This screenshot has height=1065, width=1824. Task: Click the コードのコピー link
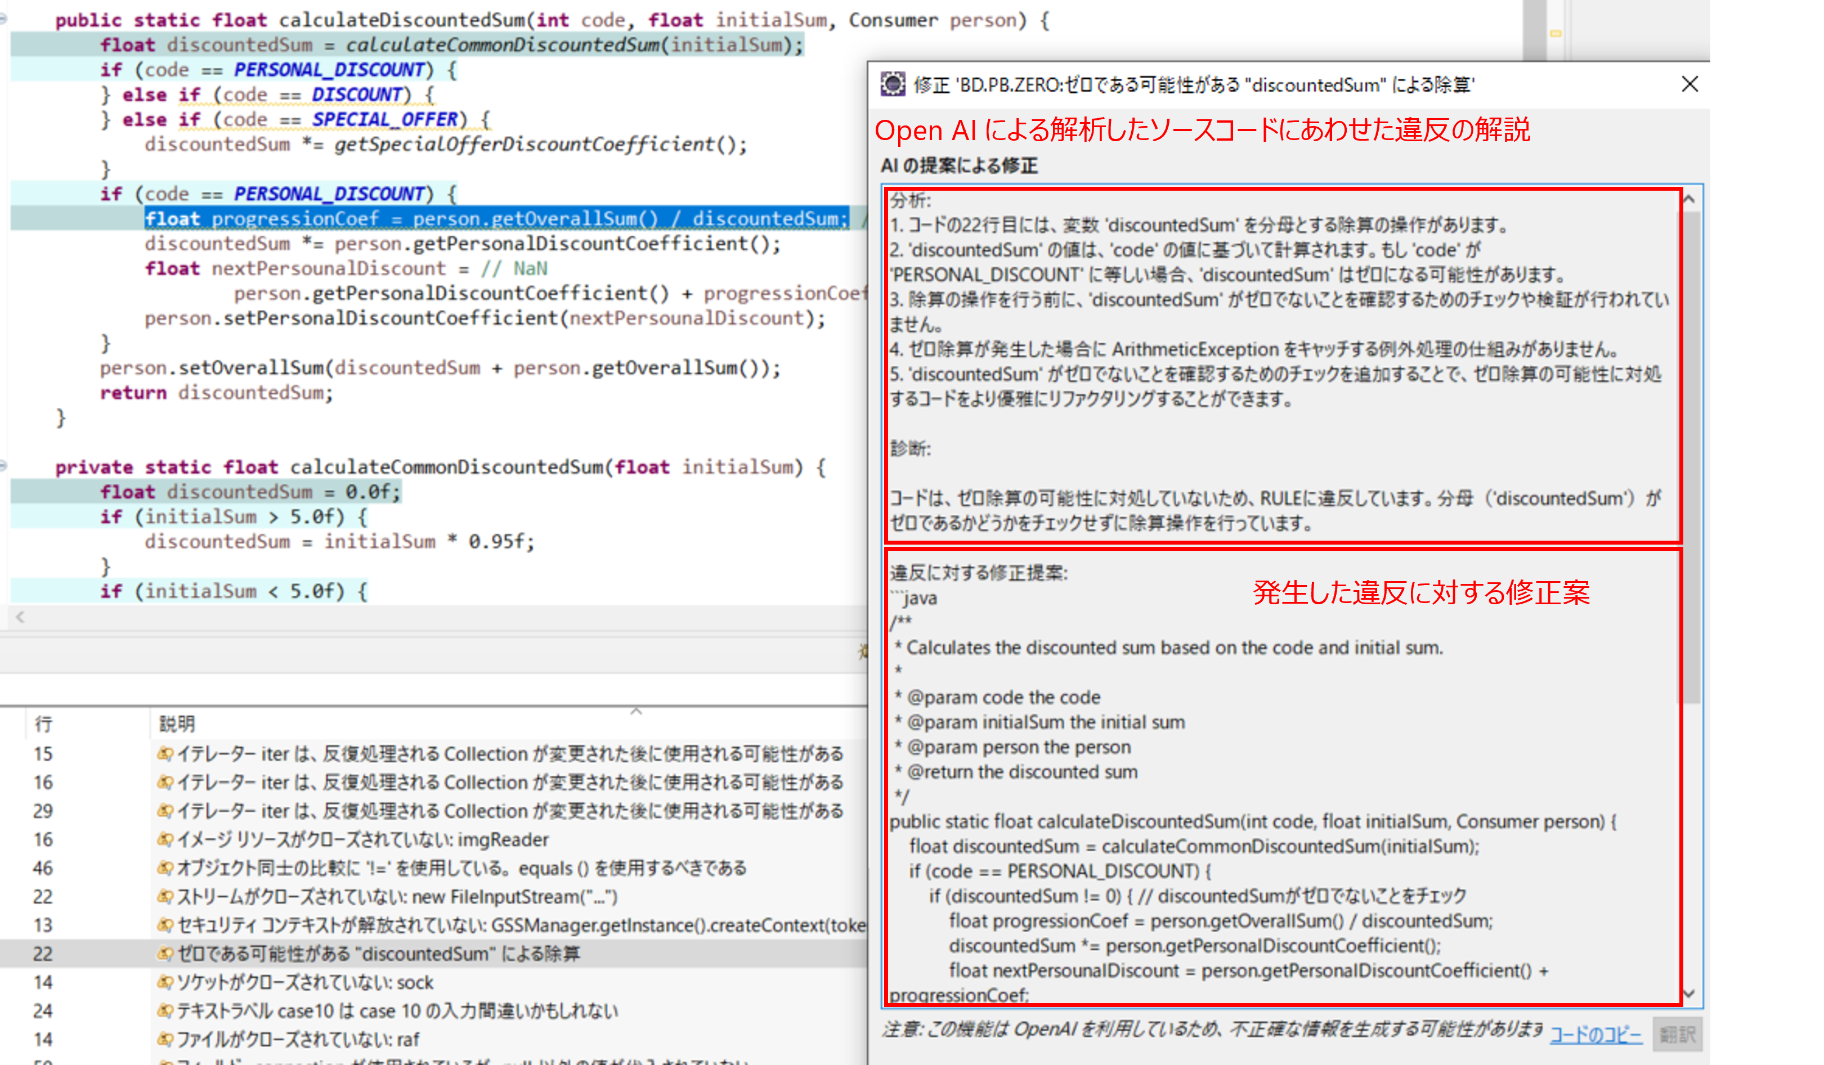[1596, 1035]
